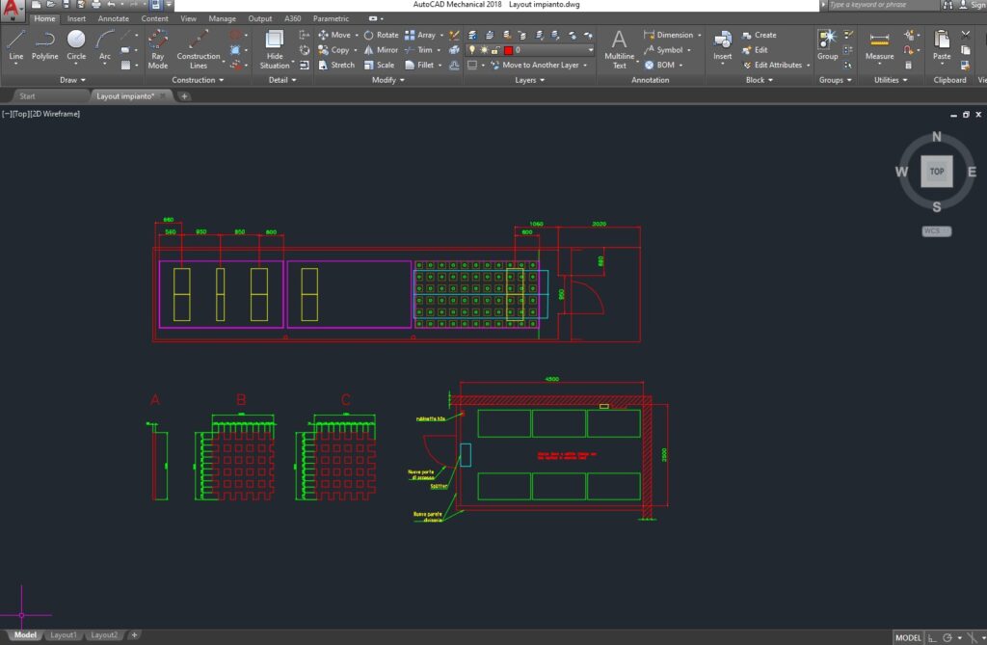Click the Array tool
This screenshot has height=645, width=987.
coord(420,36)
